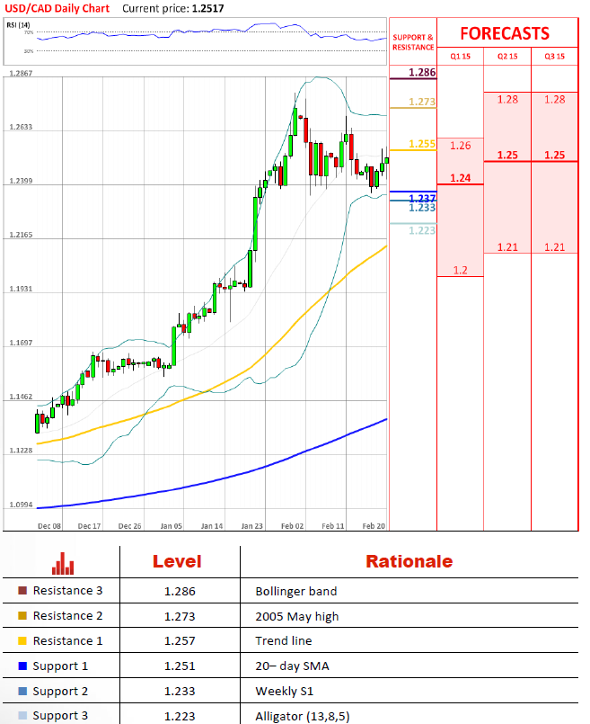590x724 pixels.
Task: Click the 1.273 resistance level marker
Action: point(422,102)
